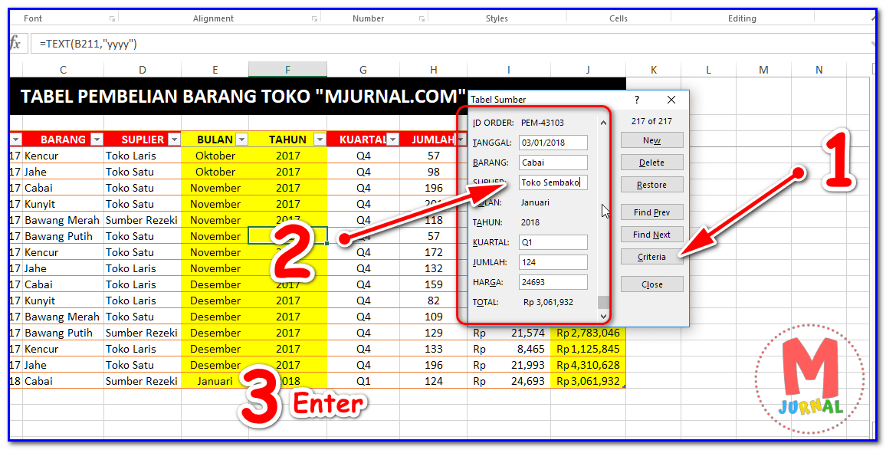Screen dimensions: 886x450
Task: Click the JUMLAH cell with 159
Action: click(x=433, y=284)
